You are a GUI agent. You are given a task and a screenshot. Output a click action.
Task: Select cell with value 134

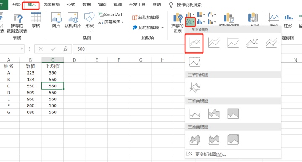pyautogui.click(x=31, y=80)
